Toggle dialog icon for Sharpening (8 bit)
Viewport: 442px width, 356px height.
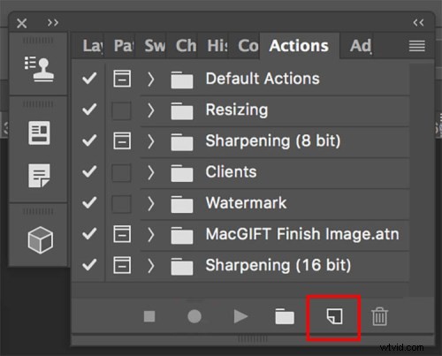click(122, 140)
